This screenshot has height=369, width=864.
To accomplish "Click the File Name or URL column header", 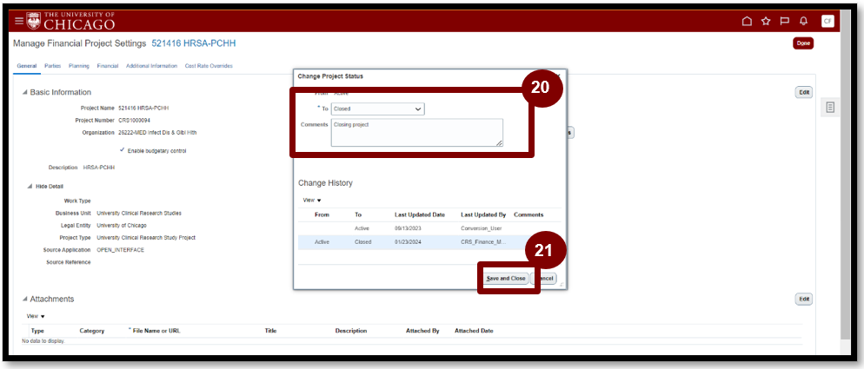I will (155, 331).
